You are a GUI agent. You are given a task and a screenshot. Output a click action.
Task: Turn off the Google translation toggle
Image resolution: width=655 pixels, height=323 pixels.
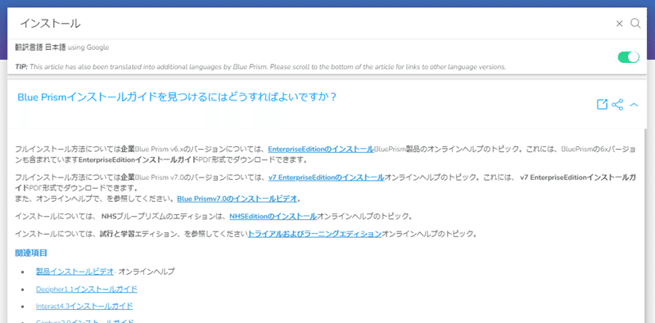[628, 57]
